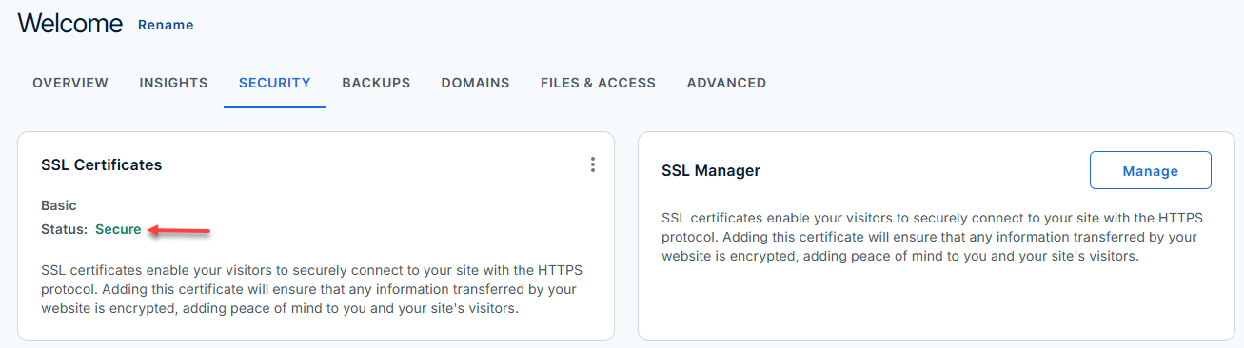Click the SSL Manager card heading
Viewport: 1244px width, 348px height.
coord(711,171)
